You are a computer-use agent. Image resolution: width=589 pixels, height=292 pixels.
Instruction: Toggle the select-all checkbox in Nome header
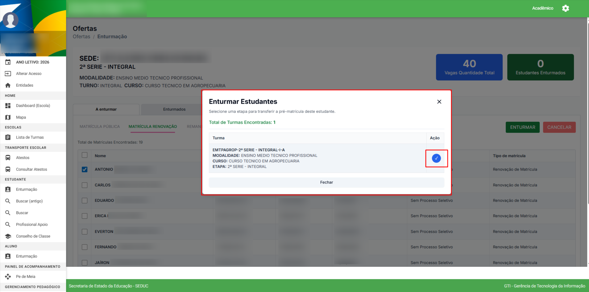(85, 155)
